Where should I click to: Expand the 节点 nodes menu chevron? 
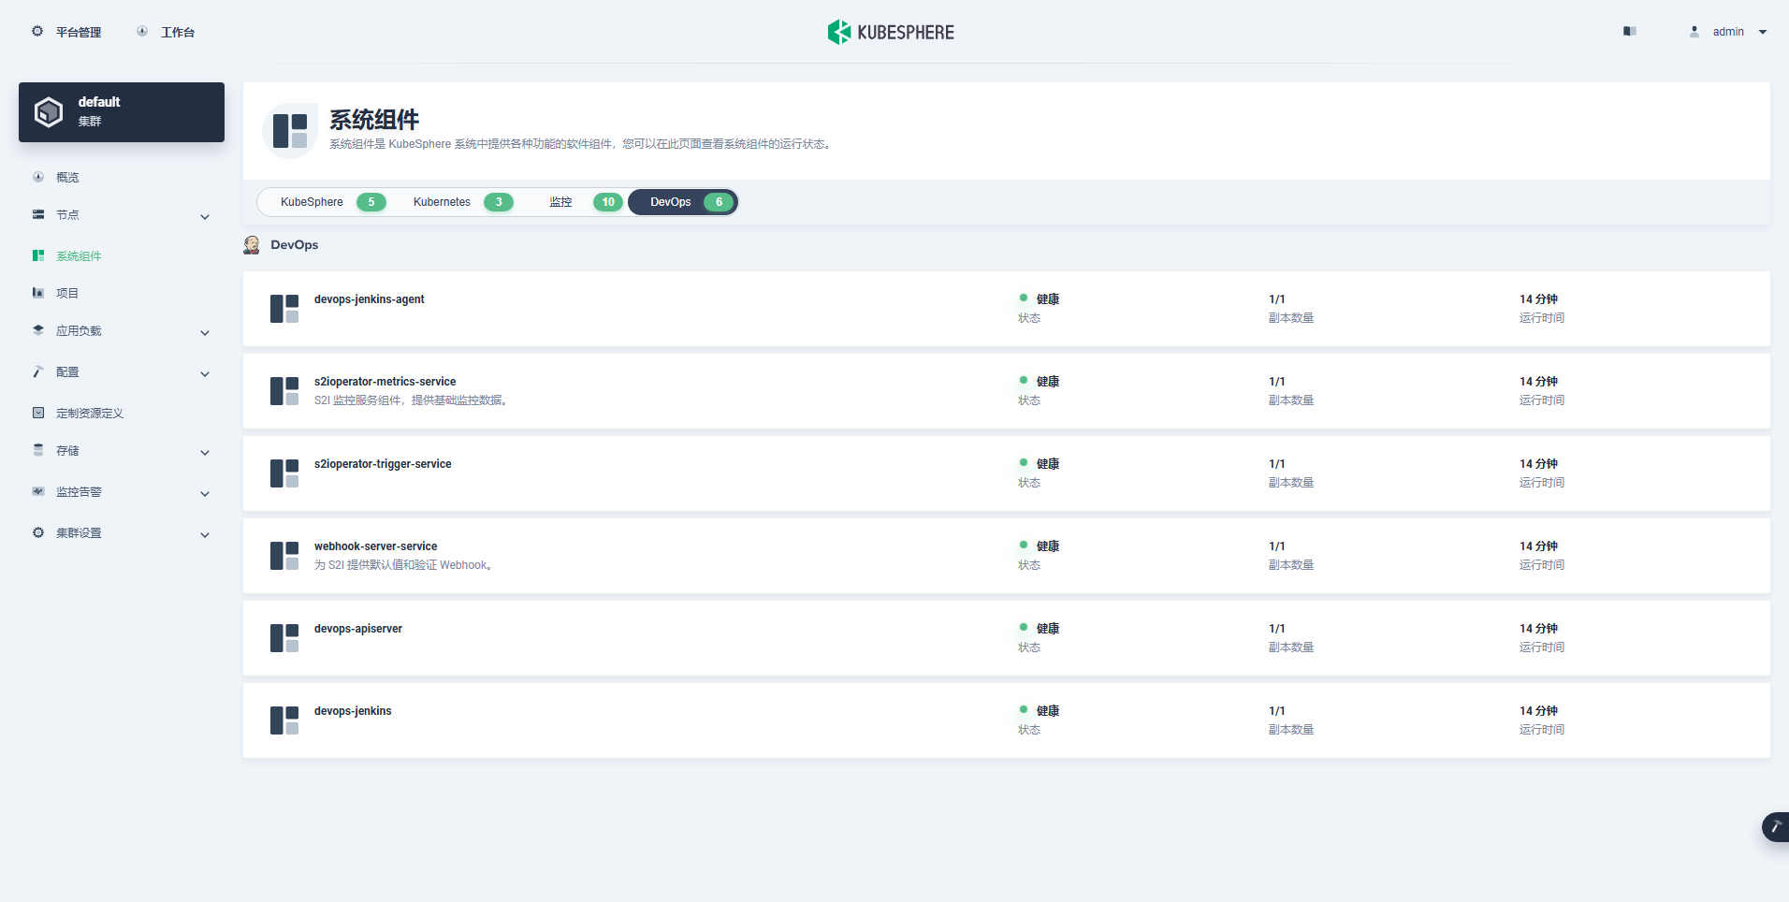pyautogui.click(x=205, y=217)
